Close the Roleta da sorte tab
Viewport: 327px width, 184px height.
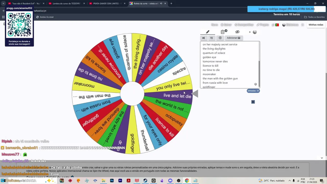pyautogui.click(x=165, y=4)
